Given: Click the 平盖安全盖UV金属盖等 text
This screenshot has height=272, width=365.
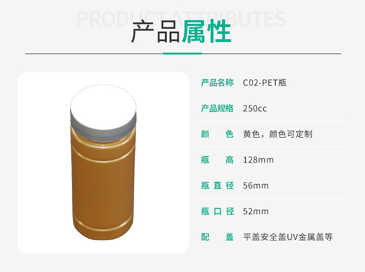Looking at the screenshot, I should (288, 237).
